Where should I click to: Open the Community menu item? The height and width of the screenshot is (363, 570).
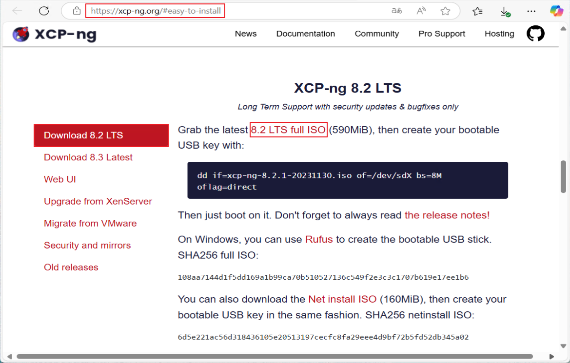[x=376, y=34]
